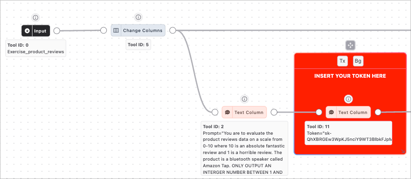Click the chat bubble icon on Tool ID 11's node

coord(331,113)
